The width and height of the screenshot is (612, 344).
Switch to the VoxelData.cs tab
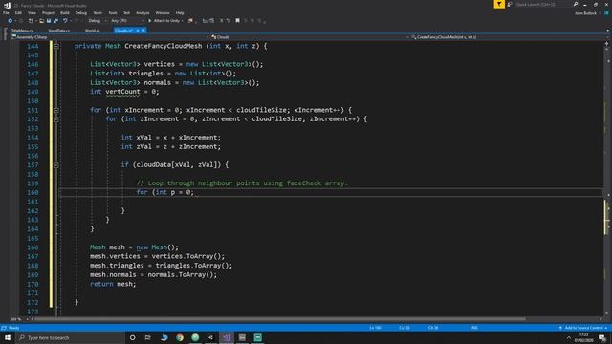coord(59,30)
